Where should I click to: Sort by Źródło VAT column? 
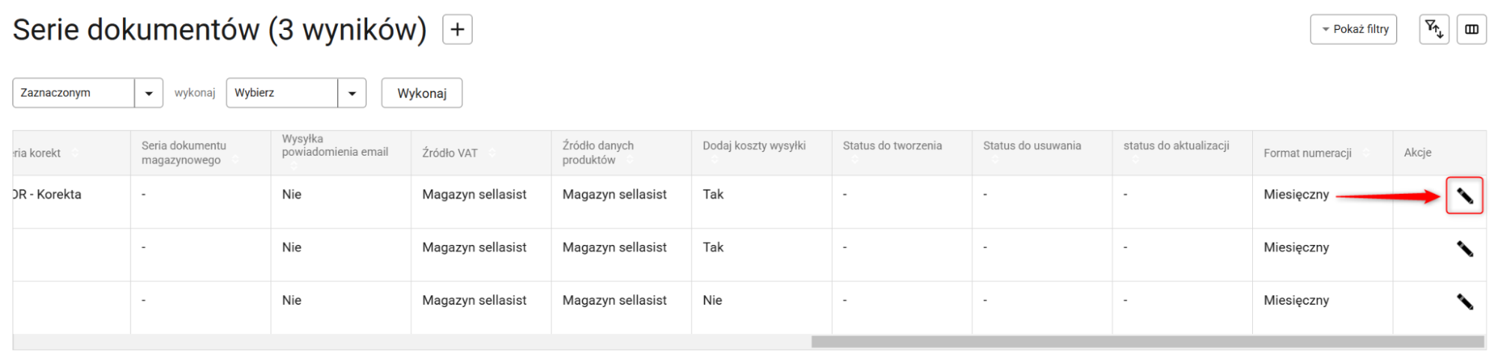491,153
